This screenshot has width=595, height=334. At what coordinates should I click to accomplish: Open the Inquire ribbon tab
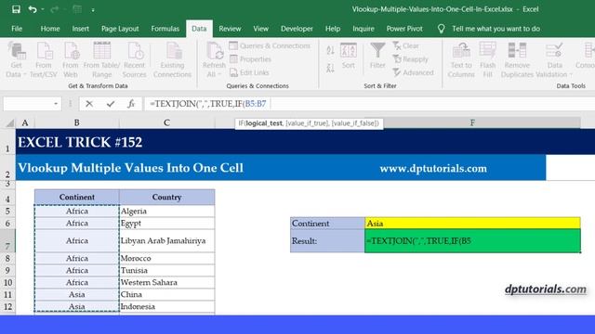pyautogui.click(x=364, y=29)
